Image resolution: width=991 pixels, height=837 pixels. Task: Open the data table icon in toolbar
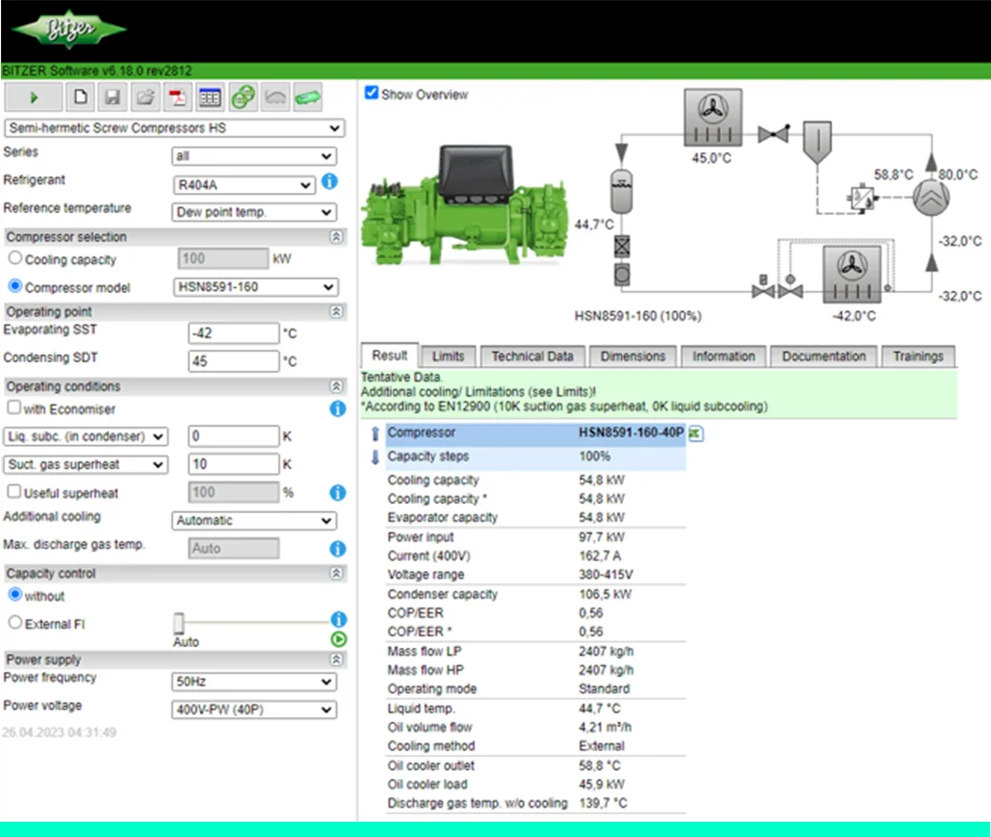(209, 97)
